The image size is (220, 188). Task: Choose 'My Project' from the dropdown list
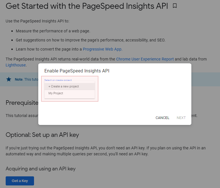pos(69,93)
